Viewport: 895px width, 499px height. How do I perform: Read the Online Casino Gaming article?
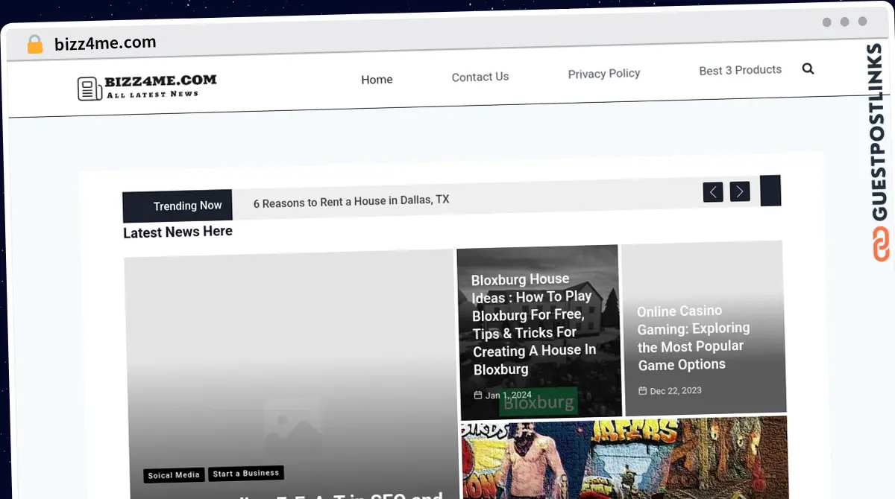(693, 337)
